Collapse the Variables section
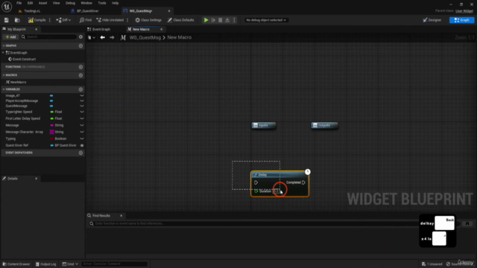Viewport: 477px width, 268px height. (x=3, y=89)
